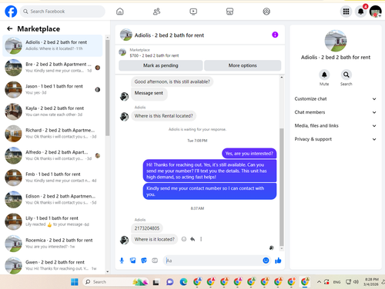Open Windows Start menu
Viewport: 385px width, 289px height.
point(75,282)
